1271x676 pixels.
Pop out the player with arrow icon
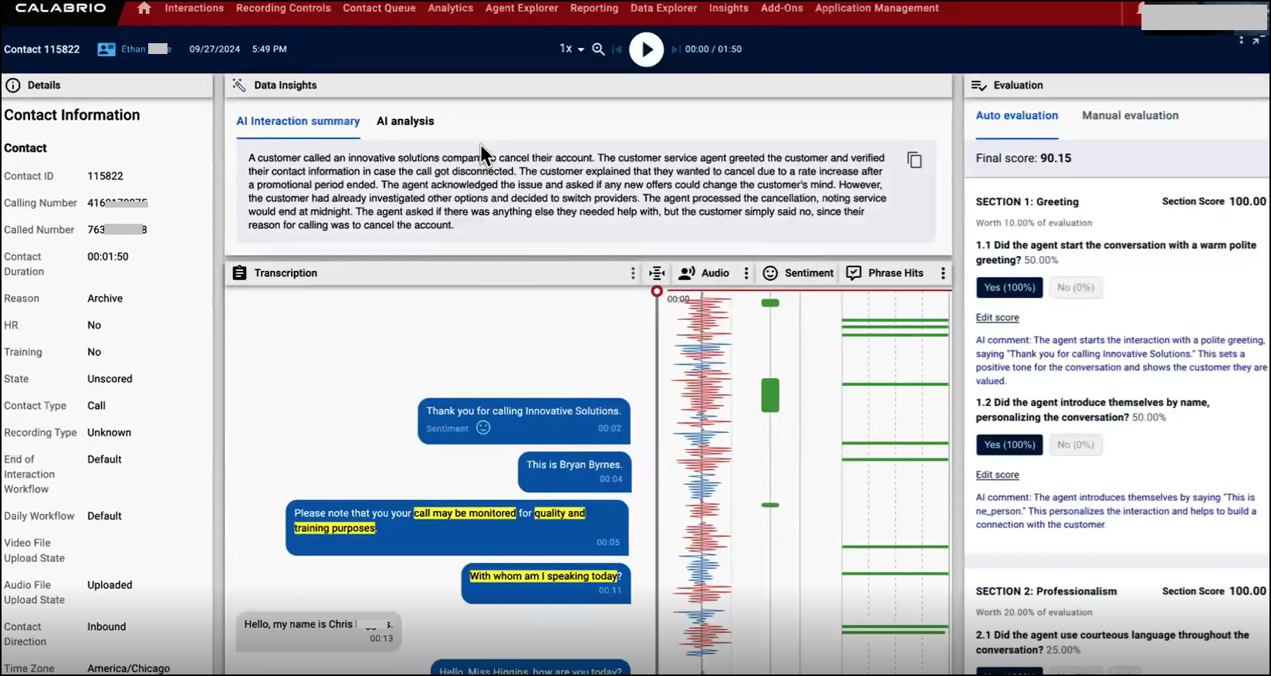1256,39
